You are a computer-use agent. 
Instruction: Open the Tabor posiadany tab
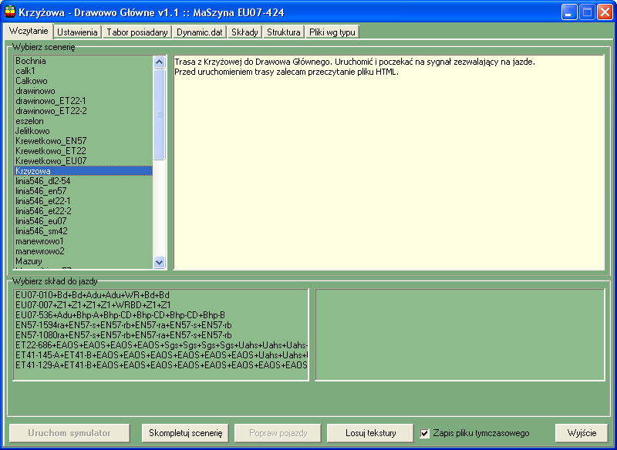coord(137,32)
